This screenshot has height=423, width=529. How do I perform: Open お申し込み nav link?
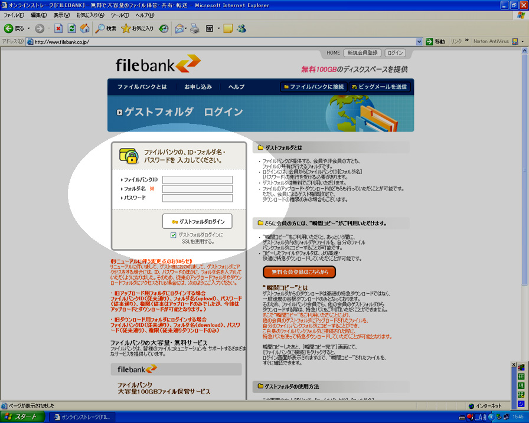[x=198, y=87]
